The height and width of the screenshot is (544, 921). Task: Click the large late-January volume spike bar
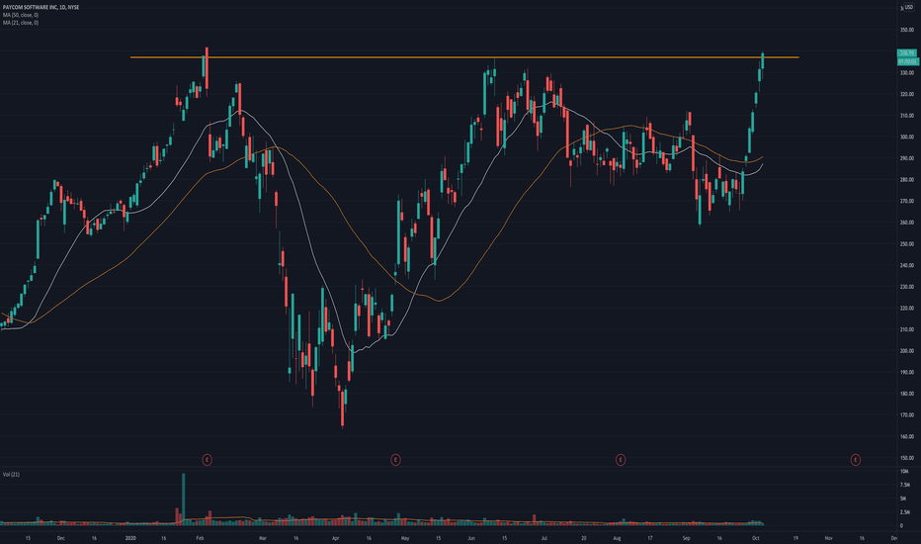click(x=183, y=499)
